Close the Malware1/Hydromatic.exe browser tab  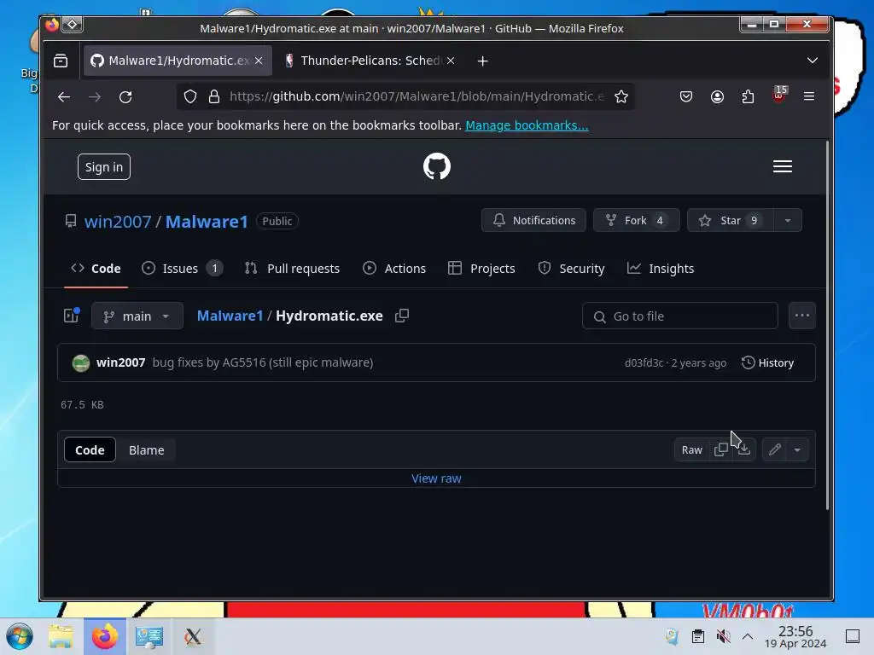pos(259,61)
